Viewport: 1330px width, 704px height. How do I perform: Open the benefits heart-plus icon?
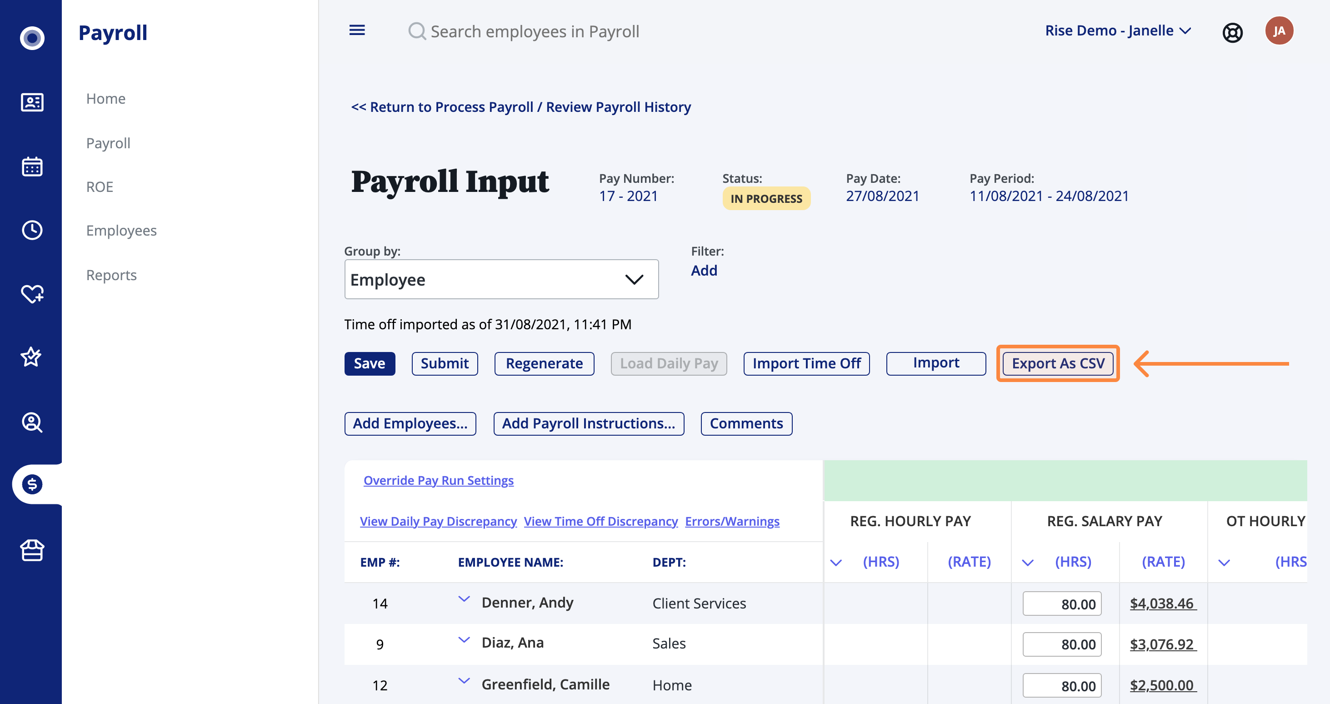coord(32,293)
